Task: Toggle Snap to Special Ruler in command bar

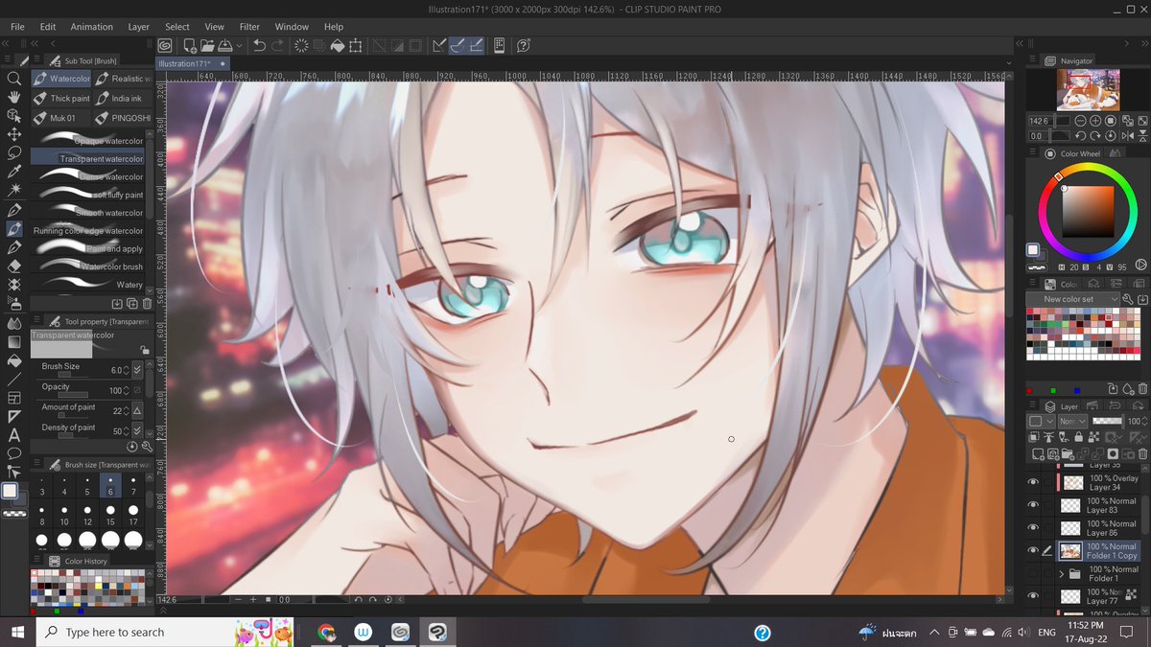Action: (458, 45)
